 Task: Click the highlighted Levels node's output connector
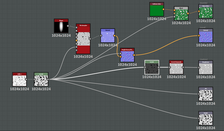coord(159,67)
